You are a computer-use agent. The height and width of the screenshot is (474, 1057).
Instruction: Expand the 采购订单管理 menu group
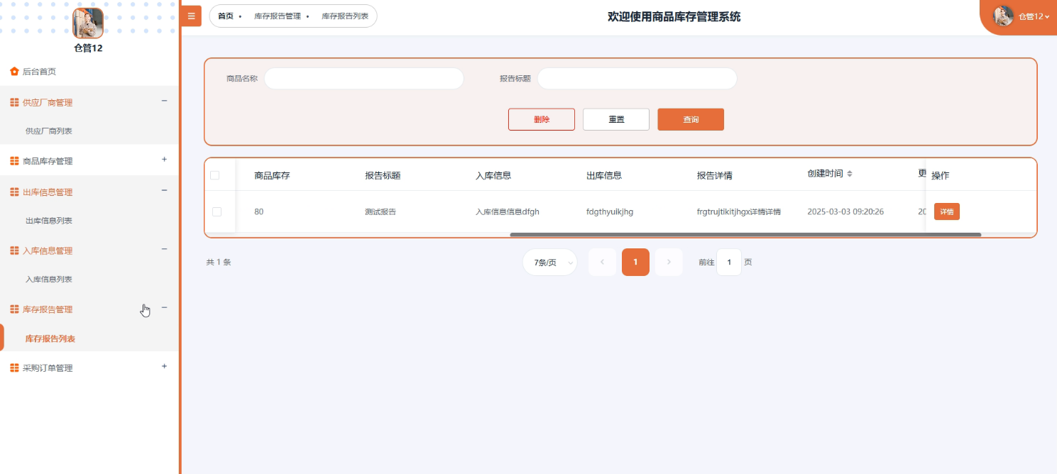(x=165, y=366)
